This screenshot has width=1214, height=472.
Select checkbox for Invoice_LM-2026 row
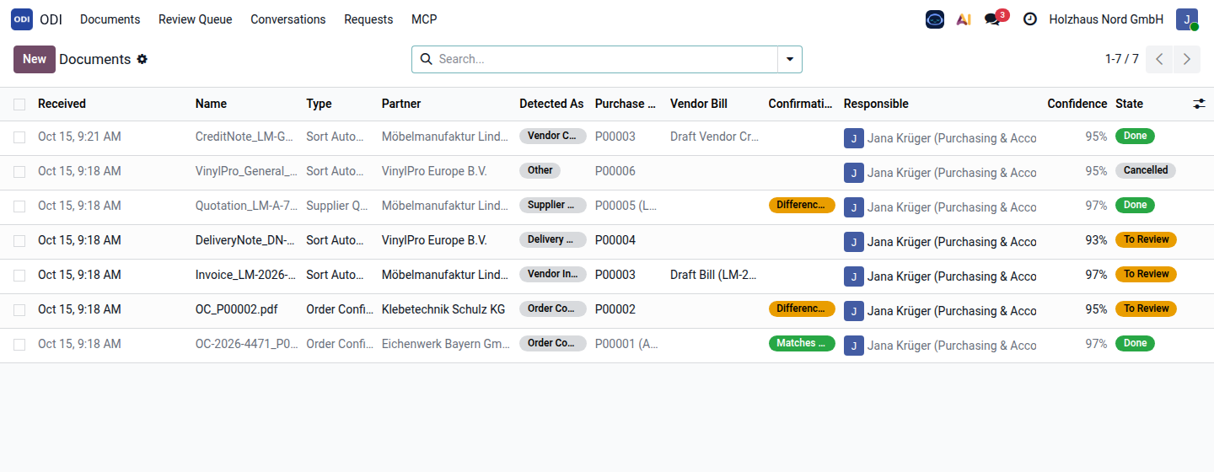click(19, 276)
